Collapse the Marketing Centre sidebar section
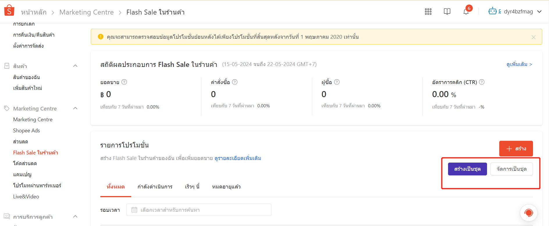The image size is (549, 226). (75, 108)
